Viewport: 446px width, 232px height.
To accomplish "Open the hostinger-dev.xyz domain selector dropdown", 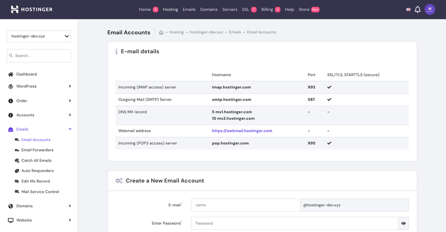I will click(x=39, y=36).
